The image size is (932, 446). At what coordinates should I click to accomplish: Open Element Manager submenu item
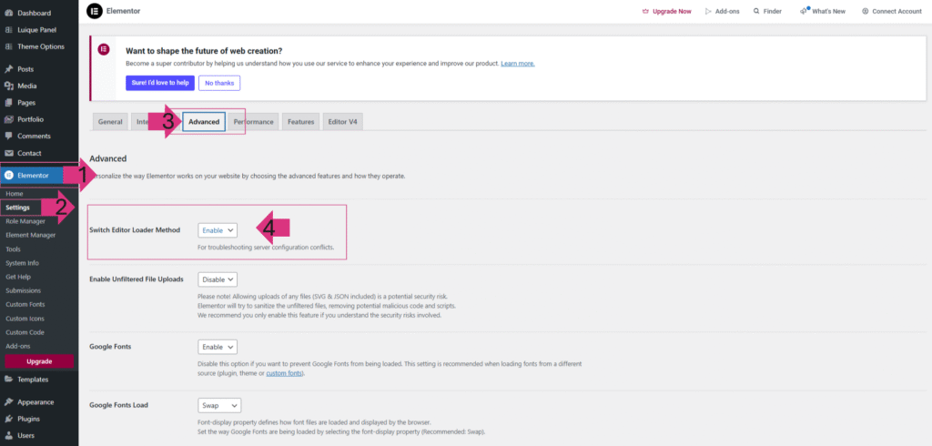click(31, 235)
